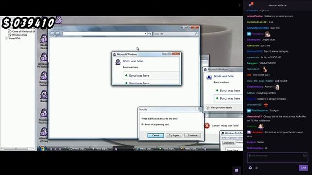Viewport: 312px width, 175px height.
Task: Click the Bonzi icon on the front dialog's title bar
Action: [x=115, y=54]
